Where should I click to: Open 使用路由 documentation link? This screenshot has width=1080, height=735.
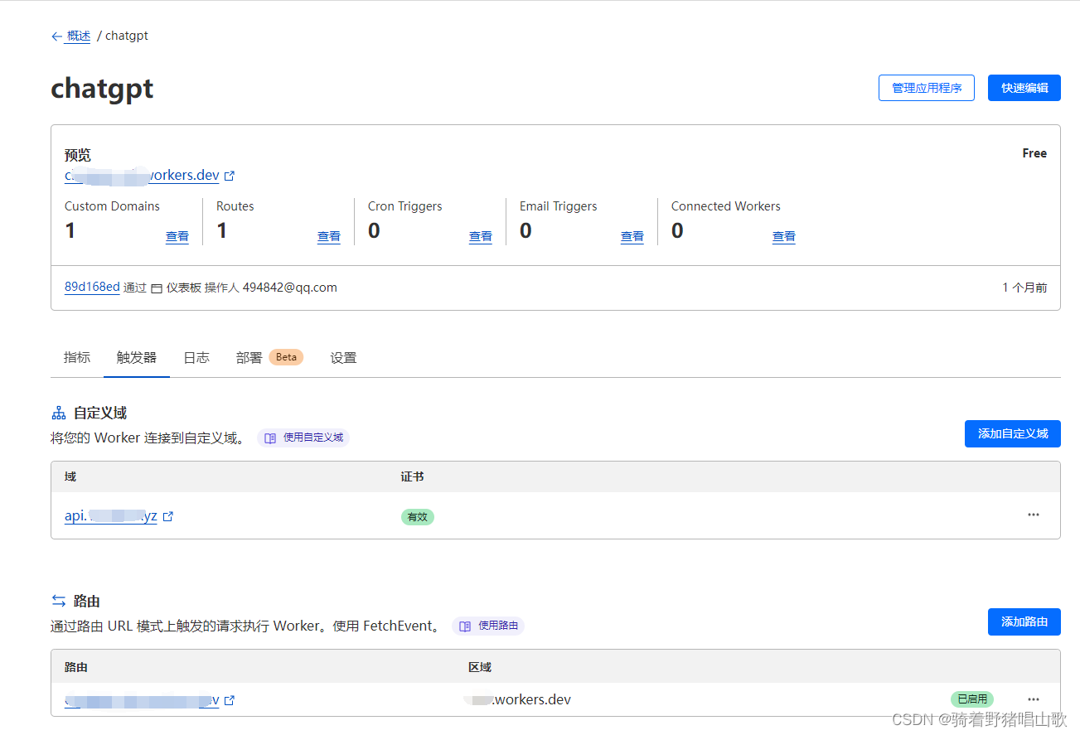[488, 626]
